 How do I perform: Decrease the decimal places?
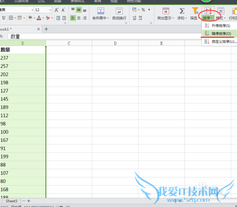[x=140, y=18]
